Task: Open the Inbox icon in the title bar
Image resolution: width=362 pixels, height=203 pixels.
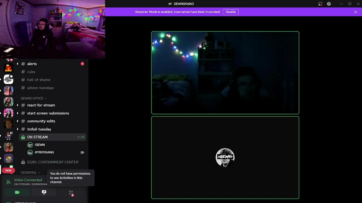Action: coord(320,4)
